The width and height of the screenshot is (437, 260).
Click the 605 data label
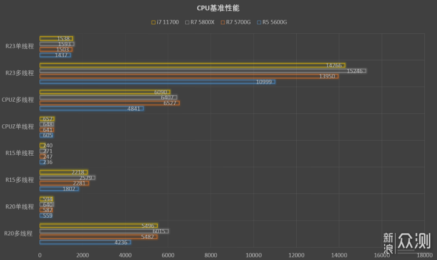(48, 135)
